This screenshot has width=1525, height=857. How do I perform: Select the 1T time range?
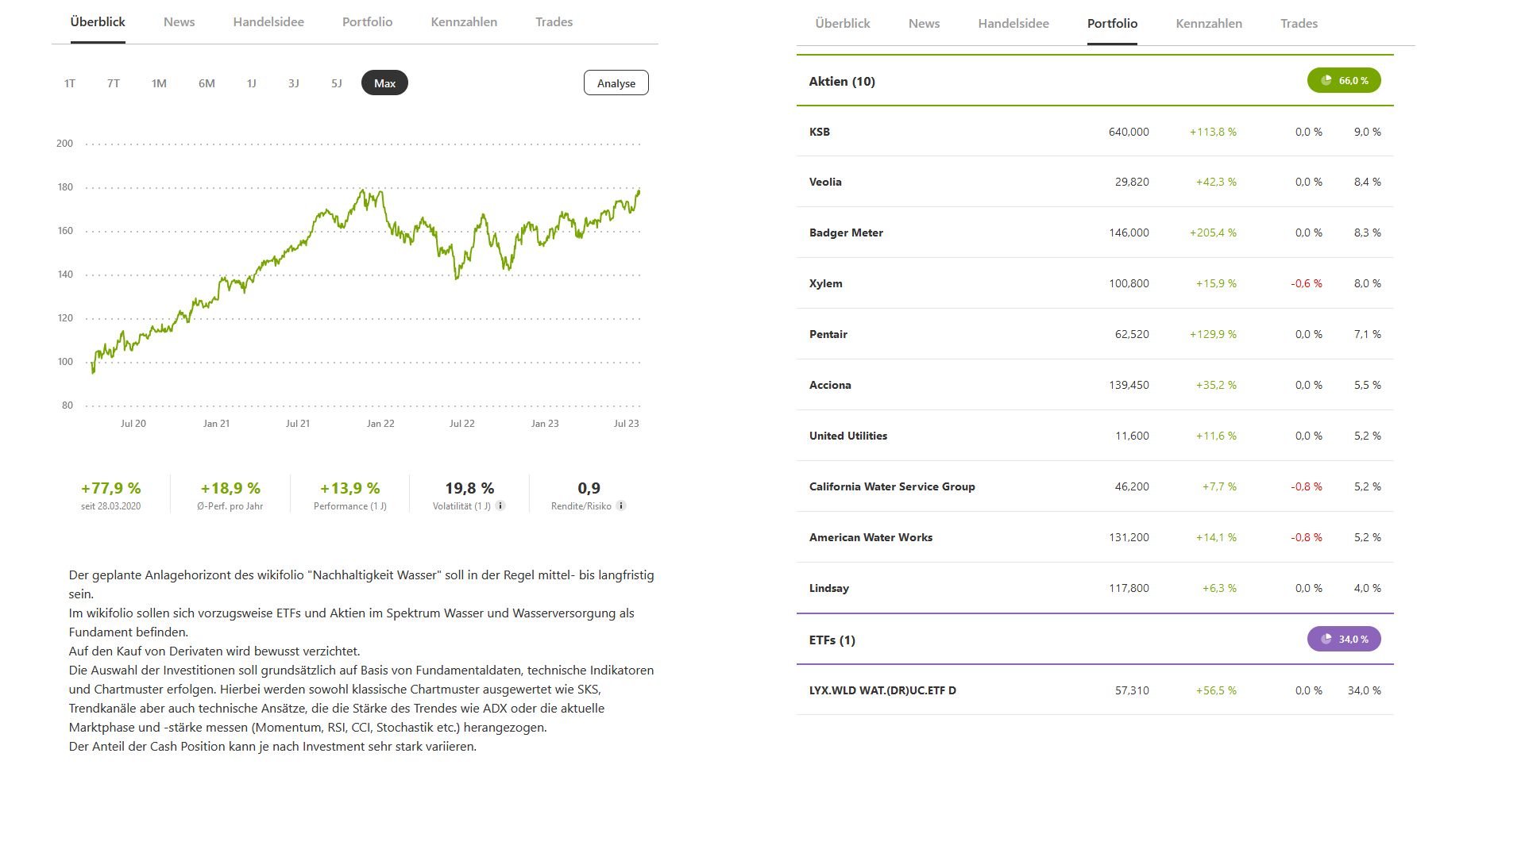coord(70,83)
